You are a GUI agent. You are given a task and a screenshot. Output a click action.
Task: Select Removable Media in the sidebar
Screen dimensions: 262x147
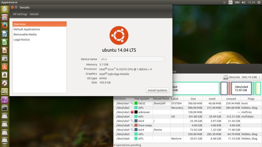point(40,34)
